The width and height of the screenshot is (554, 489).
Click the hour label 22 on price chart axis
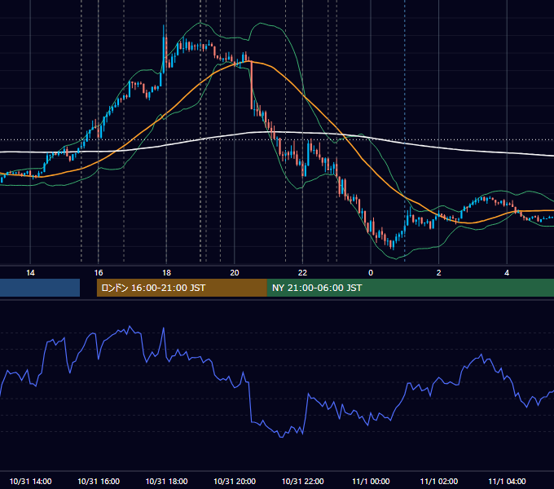303,273
